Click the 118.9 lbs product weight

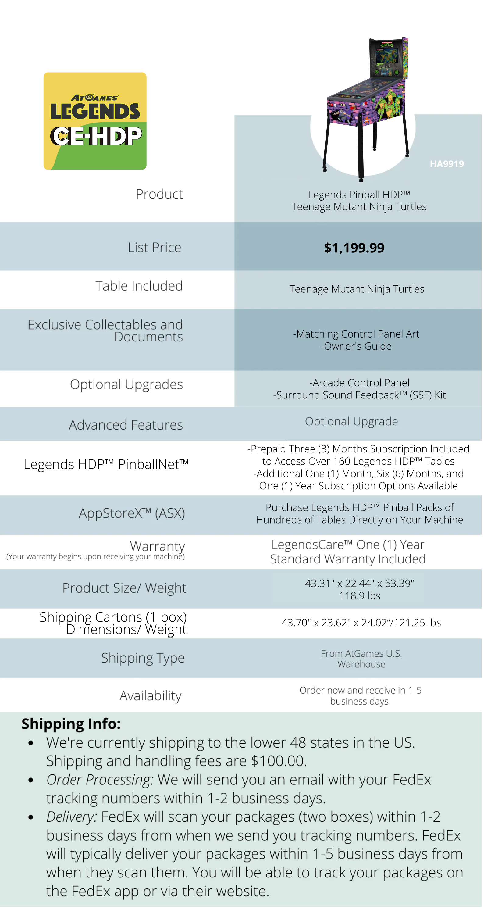click(360, 595)
